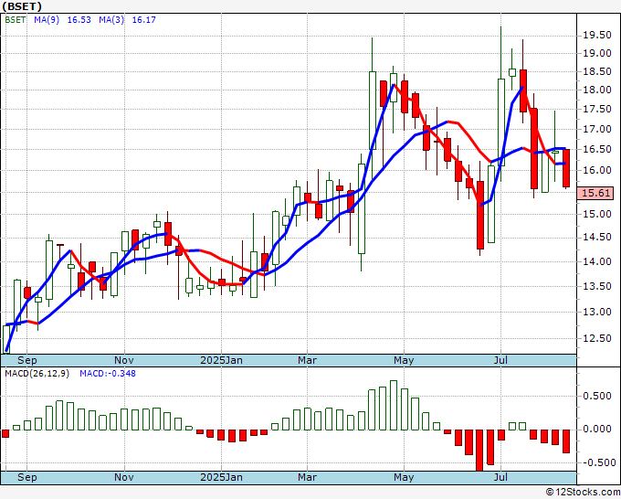Click the last red MACD histogram bar
The width and height of the screenshot is (621, 499).
[566, 441]
